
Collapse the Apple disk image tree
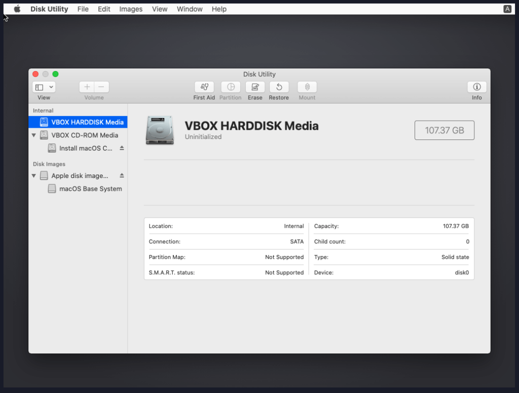34,175
